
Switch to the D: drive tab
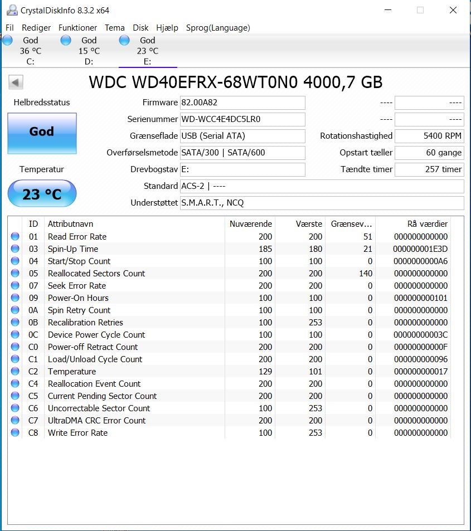89,51
